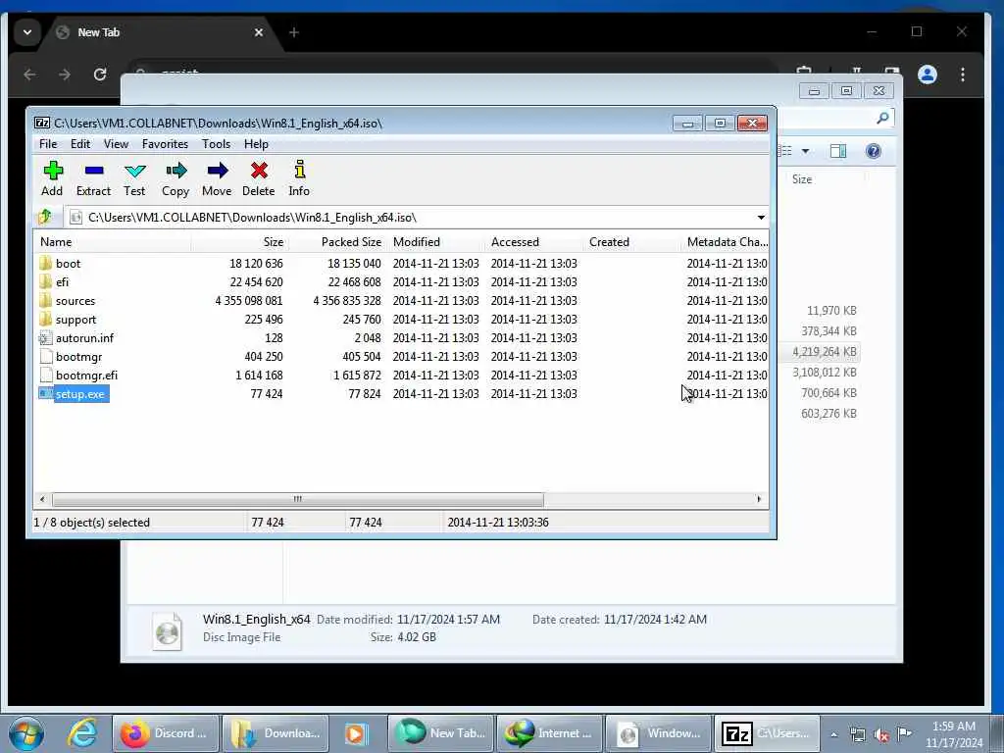Viewport: 1004px width, 753px height.
Task: Toggle the preview pane icon in Explorer
Action: (x=838, y=151)
